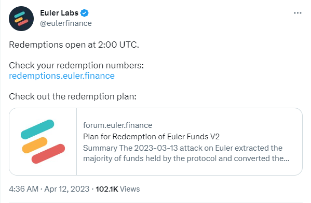Click the Apr 12, 2023 date
Viewport: 311px width, 203px height.
(x=67, y=189)
